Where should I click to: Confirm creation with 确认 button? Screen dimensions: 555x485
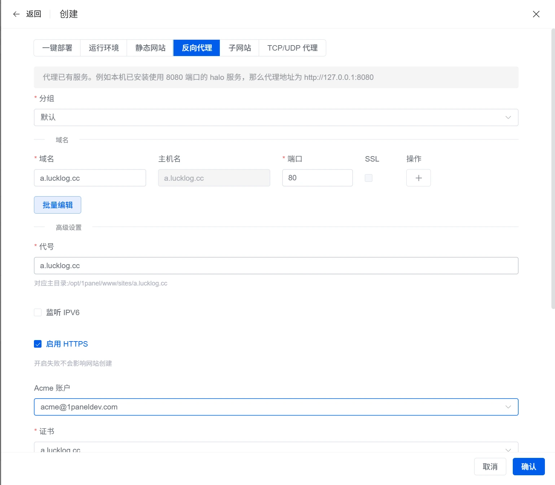[x=529, y=467]
